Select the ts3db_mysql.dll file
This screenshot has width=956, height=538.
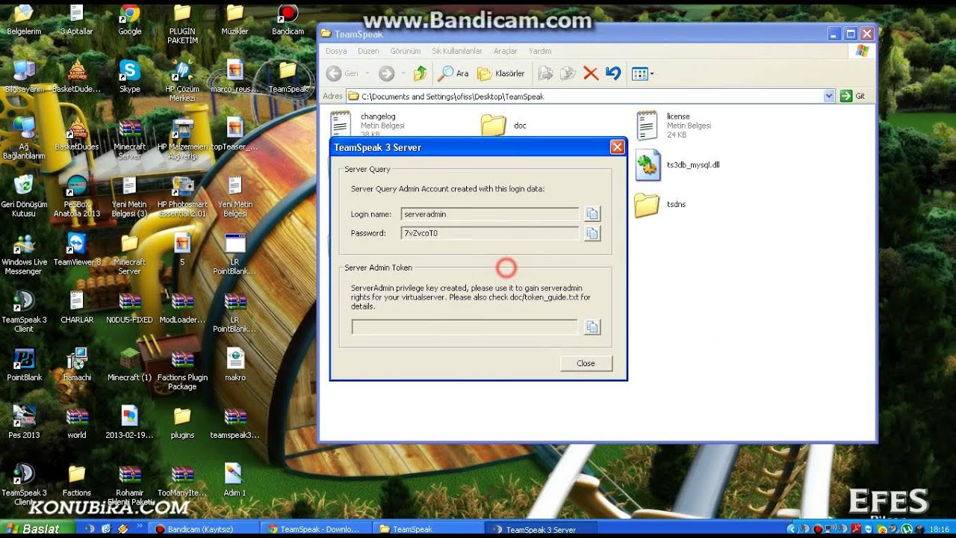pyautogui.click(x=678, y=165)
